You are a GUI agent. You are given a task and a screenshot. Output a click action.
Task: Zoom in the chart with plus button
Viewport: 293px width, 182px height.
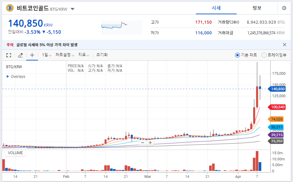click(150, 143)
